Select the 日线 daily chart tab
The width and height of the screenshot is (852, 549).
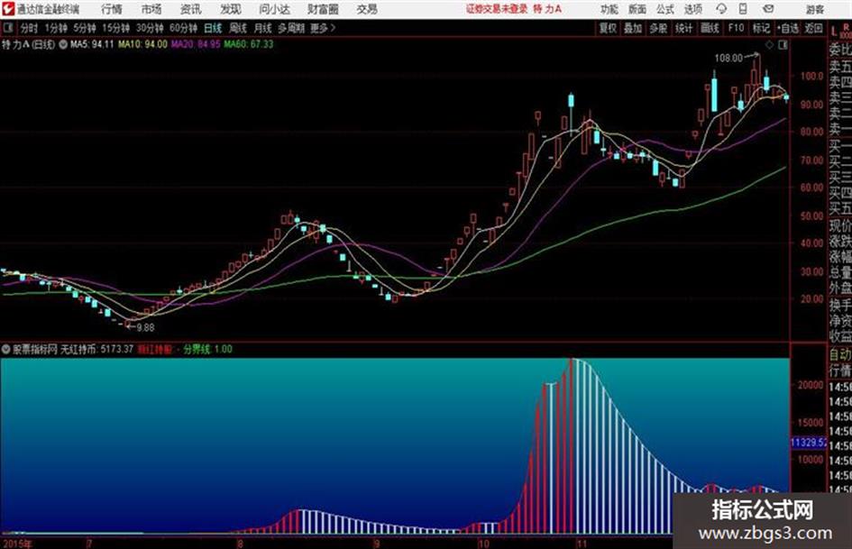click(x=213, y=28)
